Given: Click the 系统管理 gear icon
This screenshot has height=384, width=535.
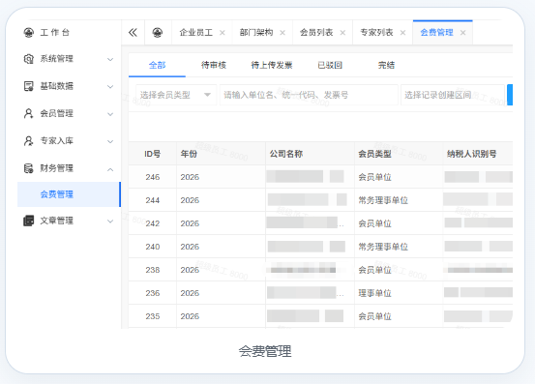Looking at the screenshot, I should click(x=29, y=59).
